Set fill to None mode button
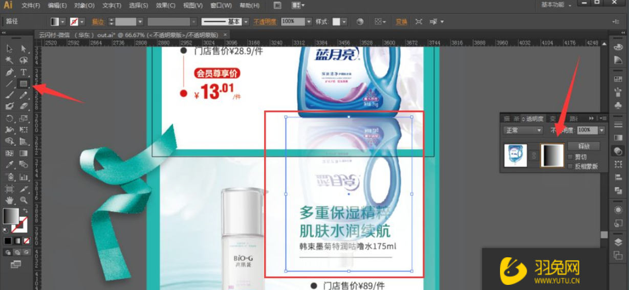The width and height of the screenshot is (629, 290). [x=26, y=240]
